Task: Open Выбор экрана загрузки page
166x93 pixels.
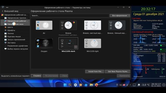Action: (x=15, y=49)
